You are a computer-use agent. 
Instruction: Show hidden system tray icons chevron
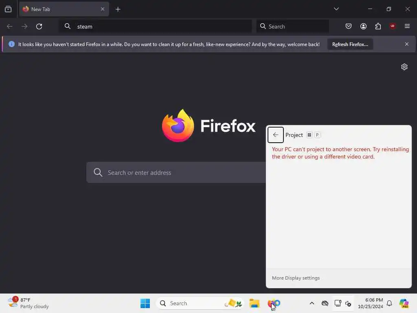click(x=312, y=303)
